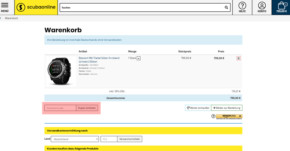Open Descent Mk1 Farbe Silber product link
290x151 pixels.
(x=99, y=60)
